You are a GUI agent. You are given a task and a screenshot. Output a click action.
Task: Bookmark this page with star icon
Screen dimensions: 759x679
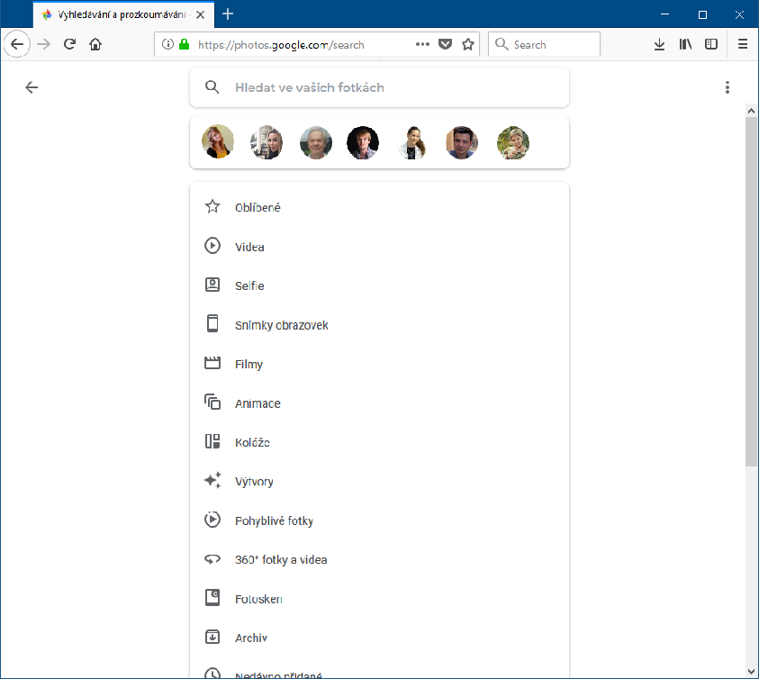pyautogui.click(x=467, y=44)
